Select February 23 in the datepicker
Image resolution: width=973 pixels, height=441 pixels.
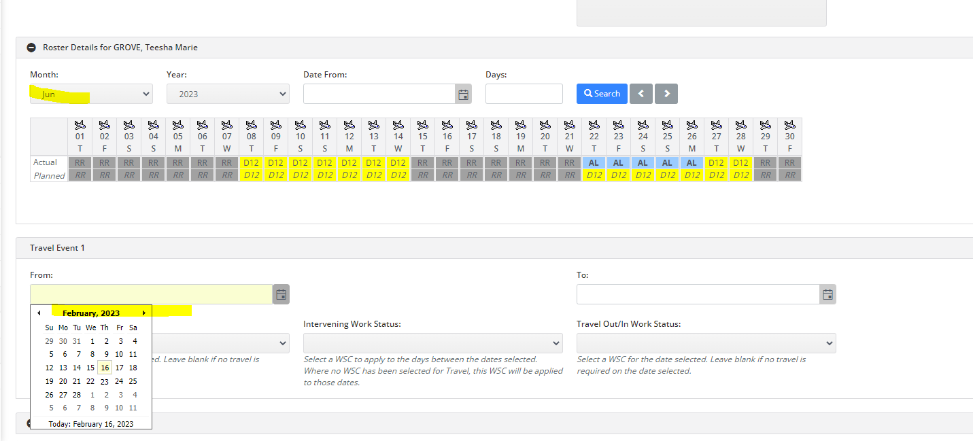pos(104,382)
